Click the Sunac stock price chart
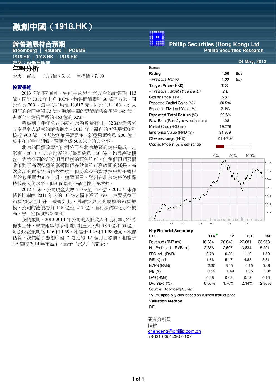Image resolution: width=276 pixels, height=390 pixels. 206,190
